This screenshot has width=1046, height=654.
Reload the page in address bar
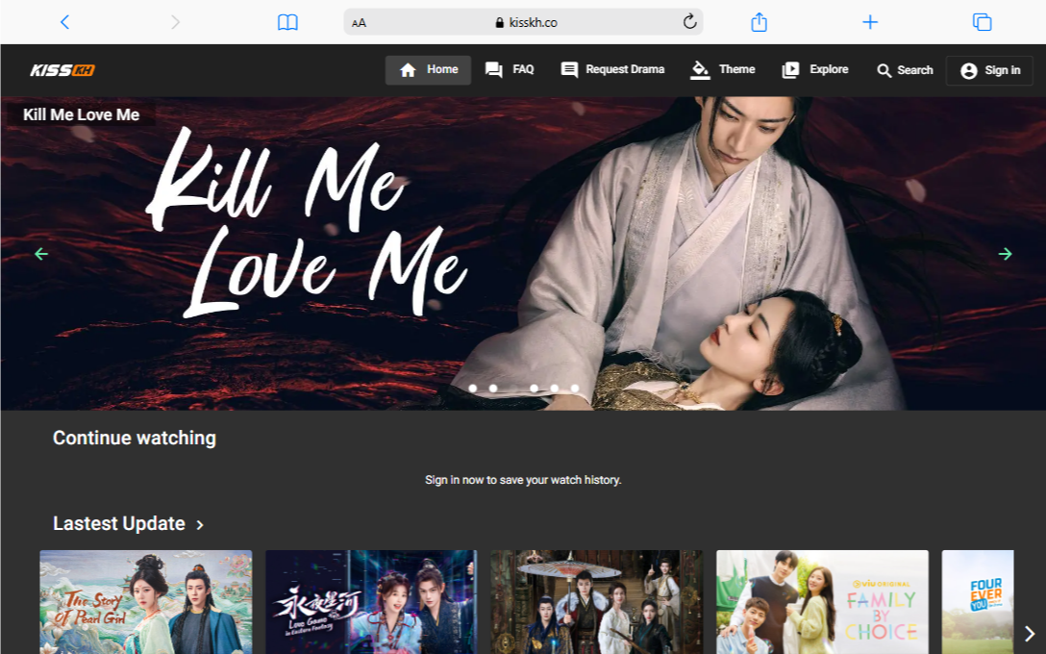click(689, 22)
